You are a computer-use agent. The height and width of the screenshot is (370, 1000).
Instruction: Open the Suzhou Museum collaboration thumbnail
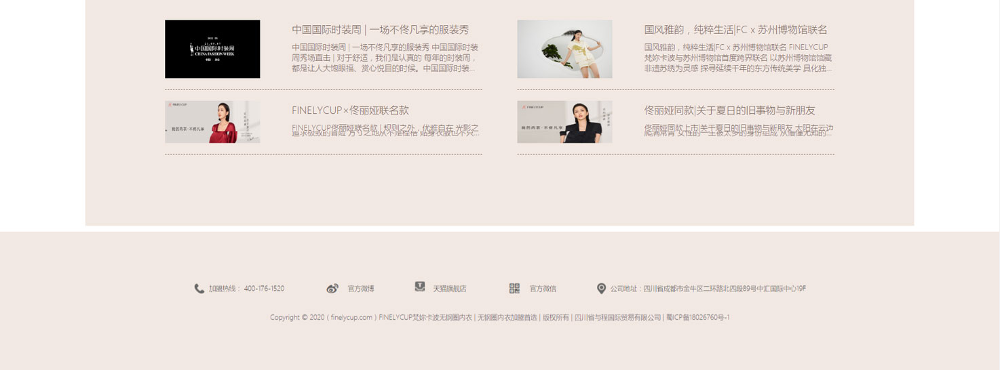[564, 49]
